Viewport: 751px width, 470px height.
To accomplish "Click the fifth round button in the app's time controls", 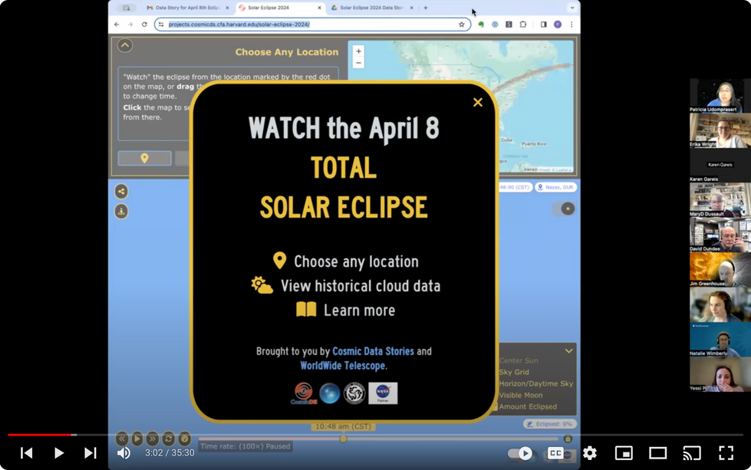I will (x=184, y=438).
